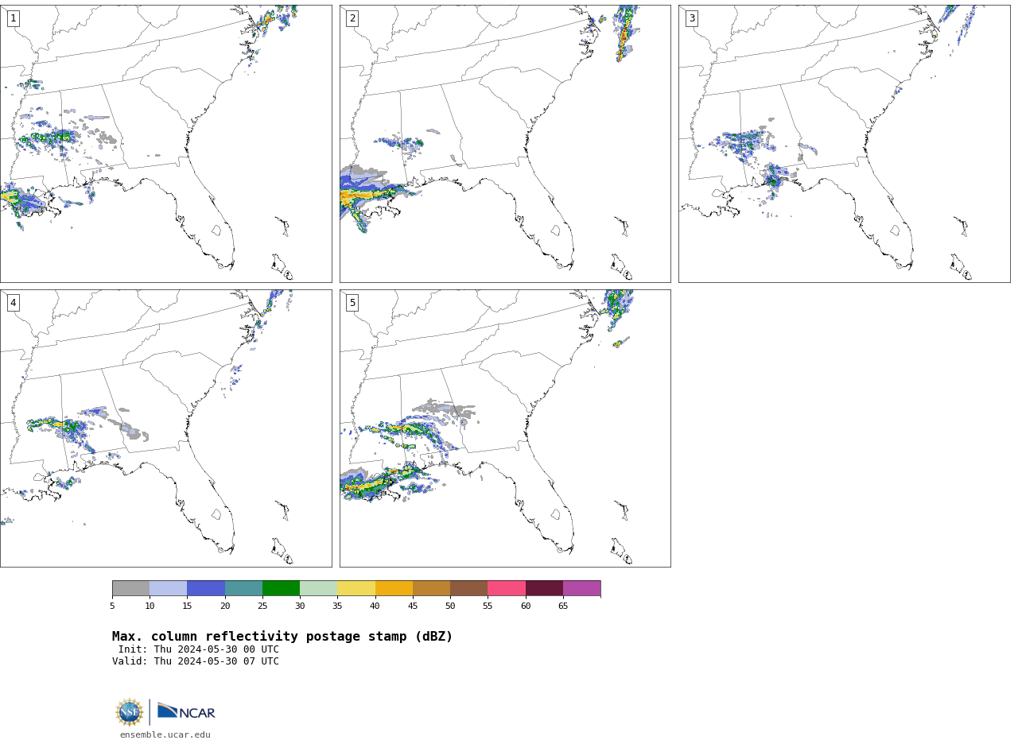Image resolution: width=1018 pixels, height=744 pixels.
Task: Select the orange 40-45 dBZ swatch
Action: (x=394, y=588)
